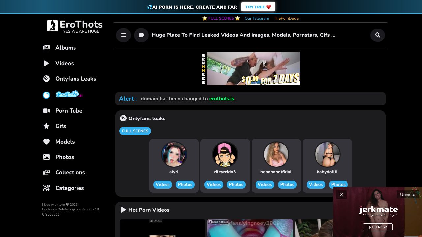The width and height of the screenshot is (422, 237).
Task: Open Collections in the sidebar
Action: pyautogui.click(x=64, y=172)
